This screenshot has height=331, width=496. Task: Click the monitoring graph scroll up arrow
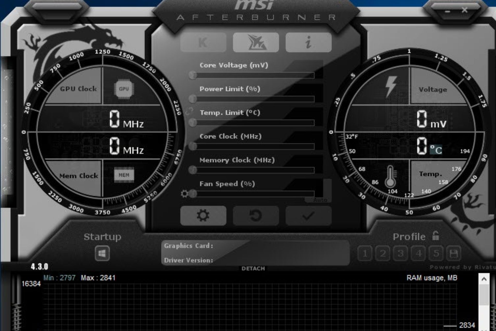[484, 279]
